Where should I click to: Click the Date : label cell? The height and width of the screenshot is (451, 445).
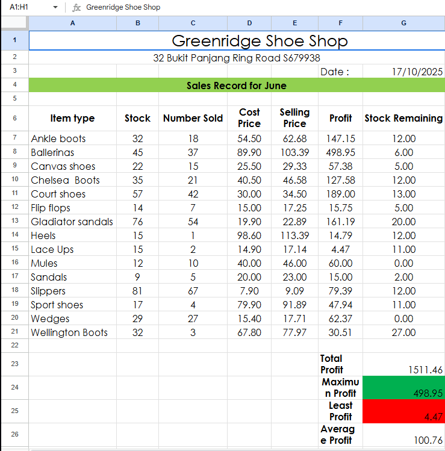(x=340, y=71)
